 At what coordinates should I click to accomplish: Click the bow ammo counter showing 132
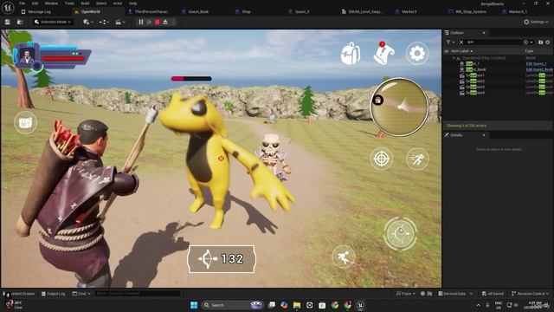pyautogui.click(x=221, y=259)
